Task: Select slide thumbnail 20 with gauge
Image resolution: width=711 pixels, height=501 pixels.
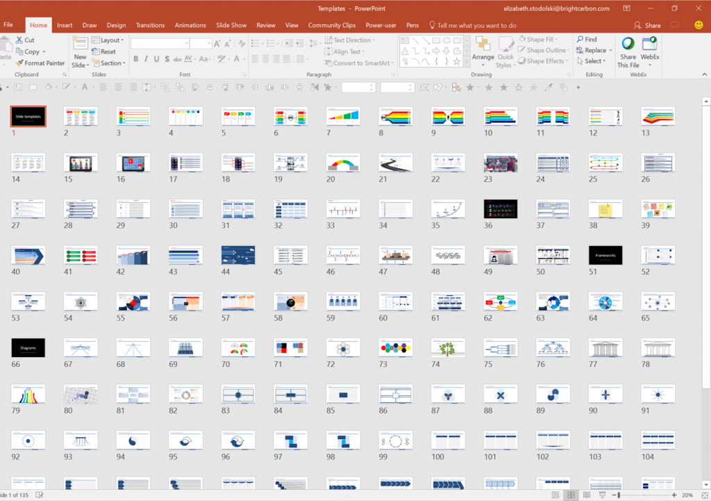Action: pyautogui.click(x=343, y=163)
